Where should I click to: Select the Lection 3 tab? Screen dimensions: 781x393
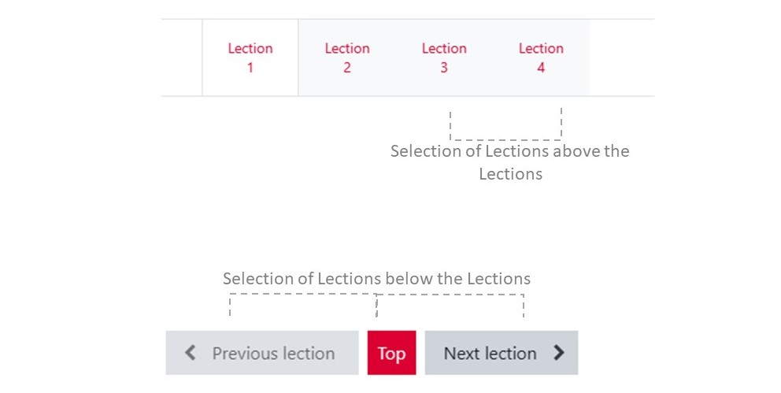(444, 57)
